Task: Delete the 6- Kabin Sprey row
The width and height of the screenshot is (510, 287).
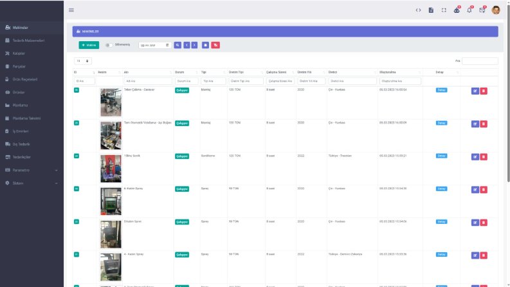Action: (484, 189)
